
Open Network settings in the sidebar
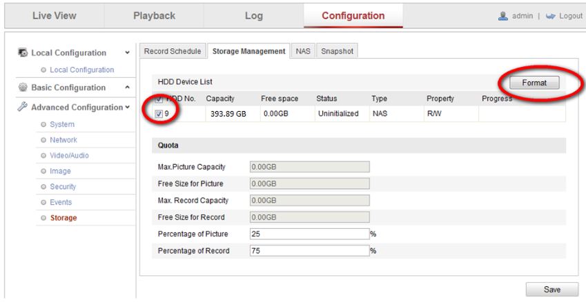tap(63, 139)
